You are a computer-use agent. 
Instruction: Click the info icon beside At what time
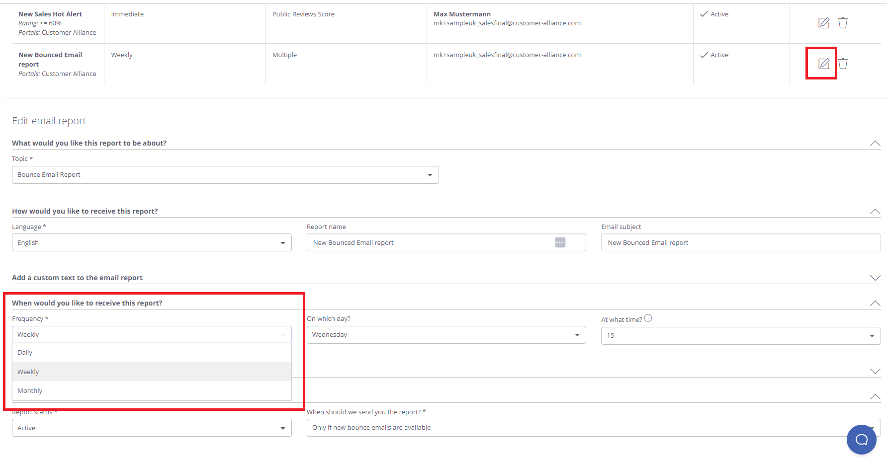pyautogui.click(x=648, y=318)
